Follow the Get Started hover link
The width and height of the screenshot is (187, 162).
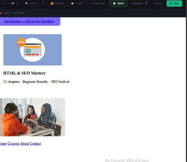coord(29,21)
